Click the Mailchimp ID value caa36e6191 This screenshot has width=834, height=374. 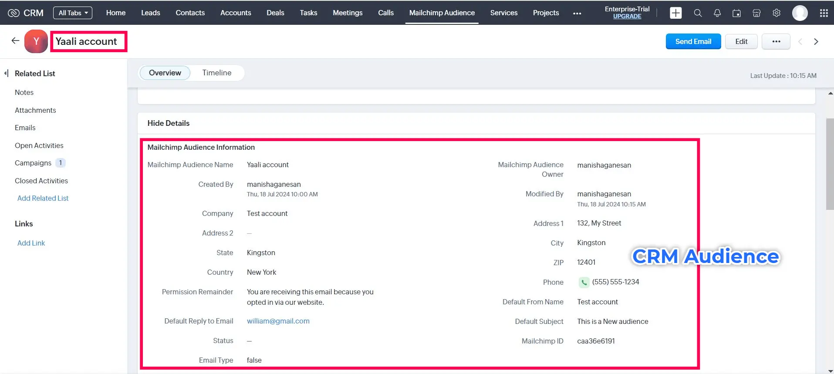pos(596,341)
